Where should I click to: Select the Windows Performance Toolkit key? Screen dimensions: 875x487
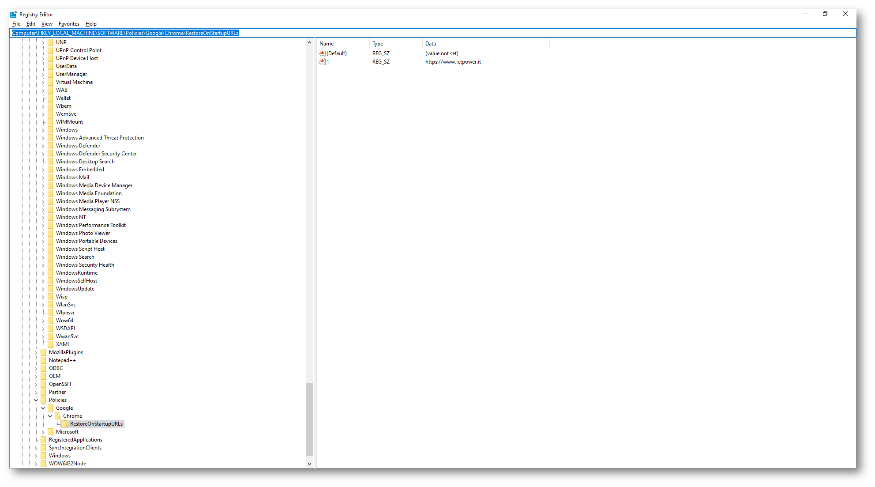point(91,225)
